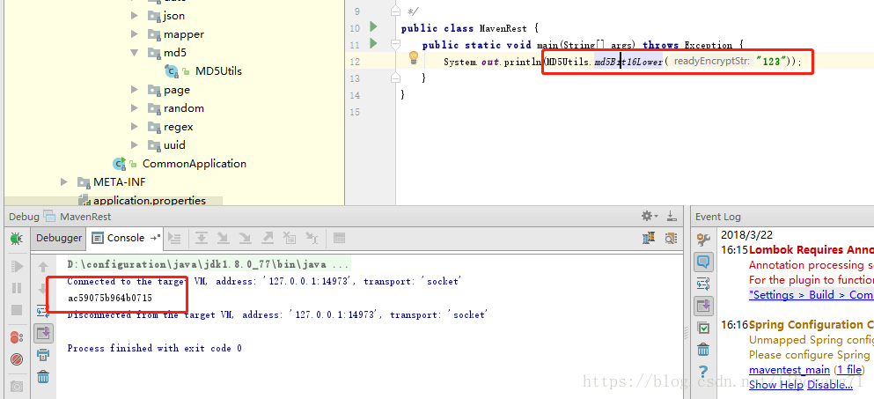Click the 1 file link
The height and width of the screenshot is (399, 874).
coord(849,369)
